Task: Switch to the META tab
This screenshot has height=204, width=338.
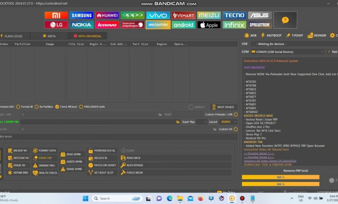Action: pyautogui.click(x=51, y=36)
